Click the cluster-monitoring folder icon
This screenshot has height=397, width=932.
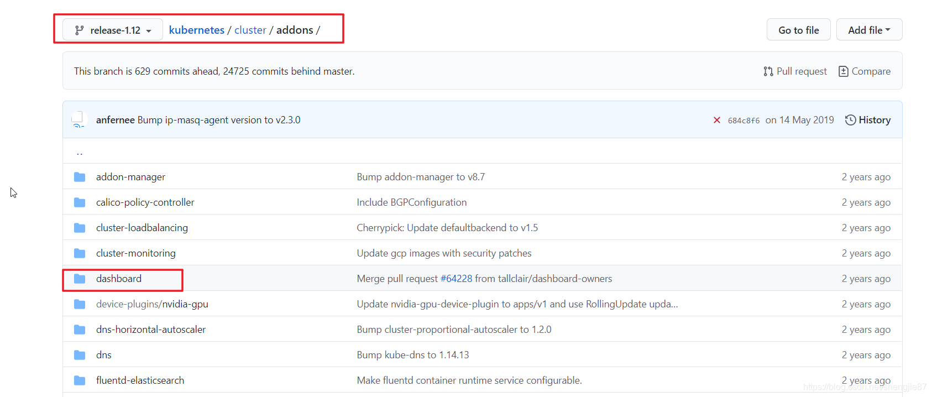tap(80, 253)
